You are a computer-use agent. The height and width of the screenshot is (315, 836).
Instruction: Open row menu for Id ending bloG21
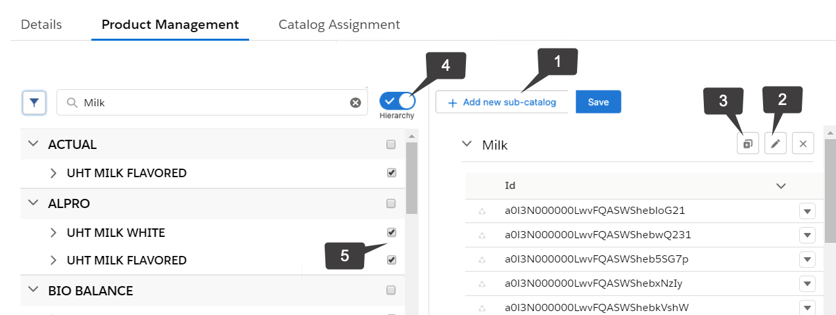pos(807,211)
